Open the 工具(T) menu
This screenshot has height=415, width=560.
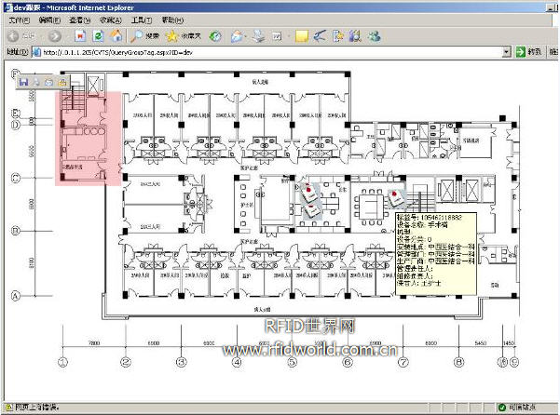tap(141, 20)
